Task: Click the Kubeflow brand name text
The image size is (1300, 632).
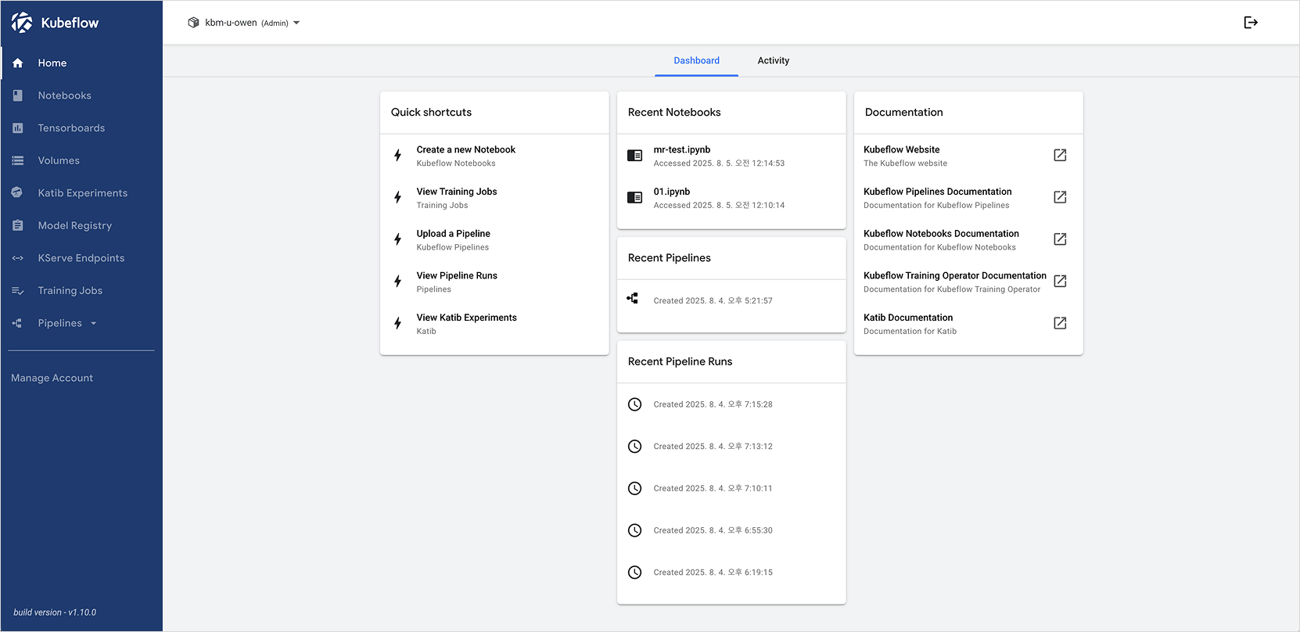Action: [70, 23]
